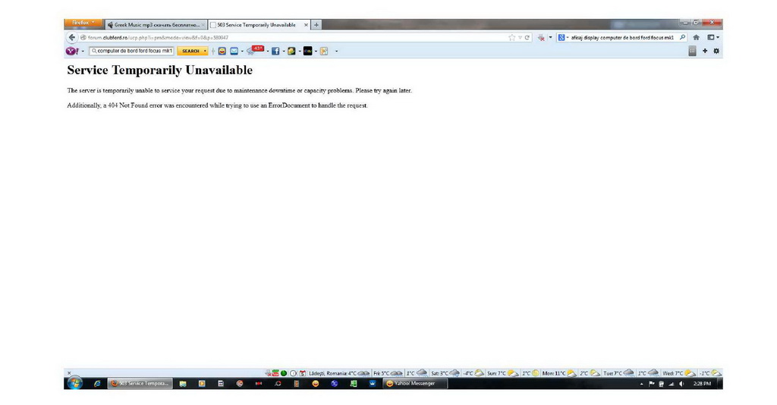Open Yahoo! Messenger from the taskbar
The image size is (777, 405).
point(414,384)
